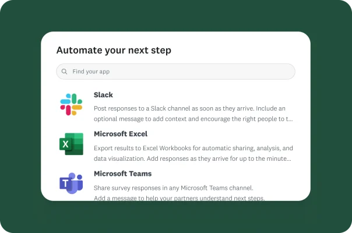Click the Automate your next step heading

114,50
